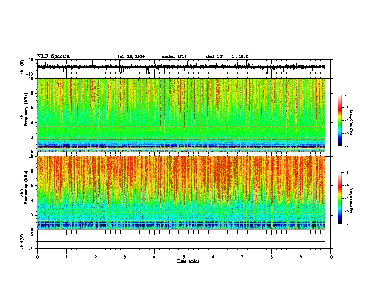This screenshot has height=288, width=372.
Task: Click the flat ch.3 voltage line
Action: click(x=181, y=241)
